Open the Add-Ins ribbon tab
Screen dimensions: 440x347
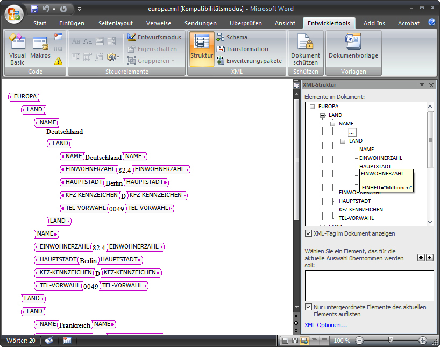tap(374, 23)
